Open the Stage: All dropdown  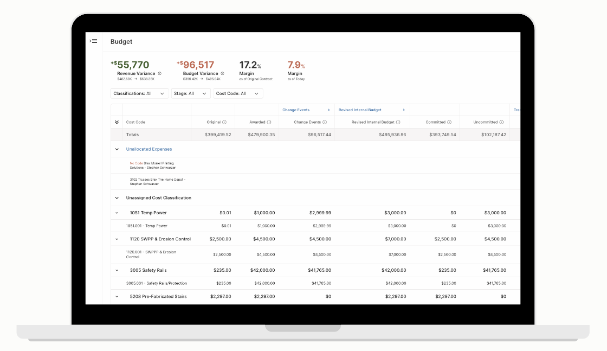pos(191,93)
